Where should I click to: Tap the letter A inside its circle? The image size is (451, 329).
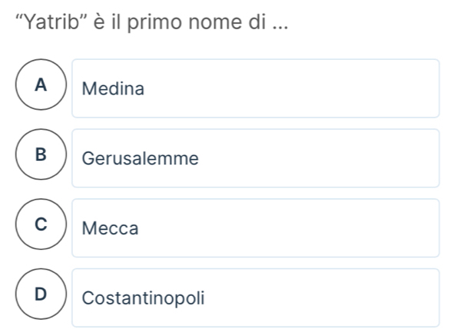tap(41, 85)
